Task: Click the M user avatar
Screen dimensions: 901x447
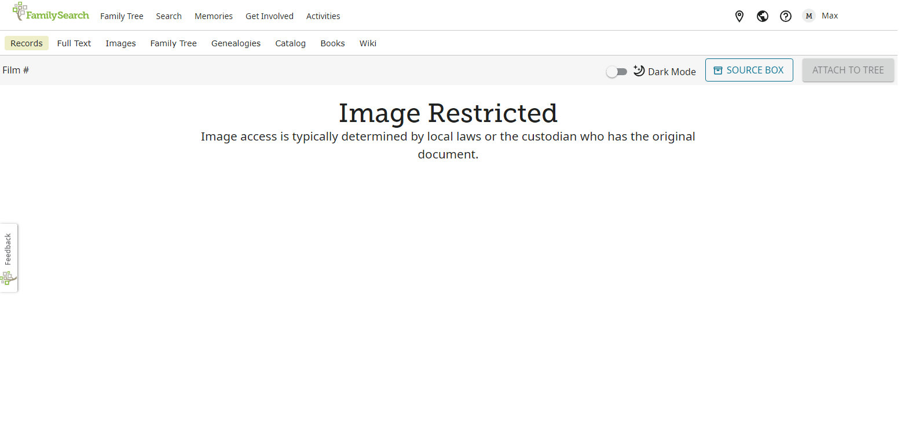Action: coord(808,16)
